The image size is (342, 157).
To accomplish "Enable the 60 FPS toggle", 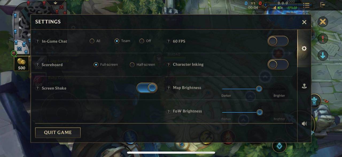I will [x=278, y=41].
